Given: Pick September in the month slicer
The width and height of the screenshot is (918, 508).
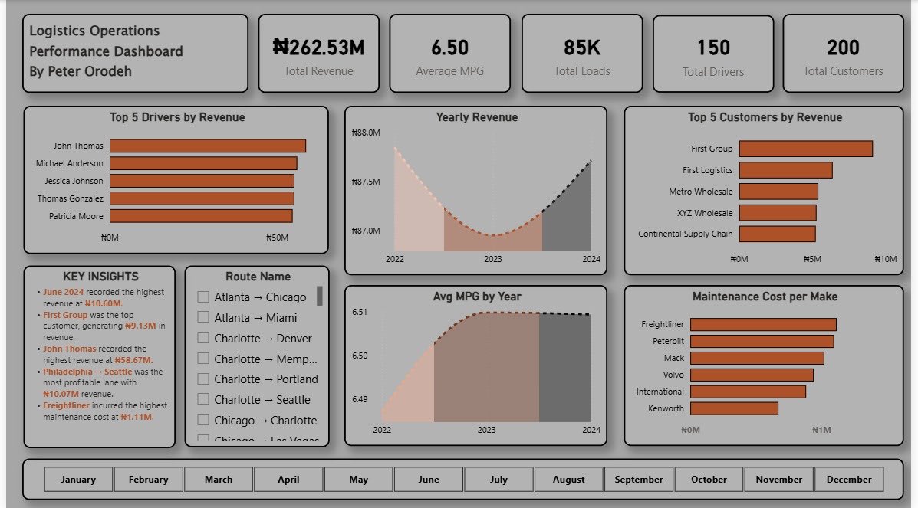Looking at the screenshot, I should 639,480.
